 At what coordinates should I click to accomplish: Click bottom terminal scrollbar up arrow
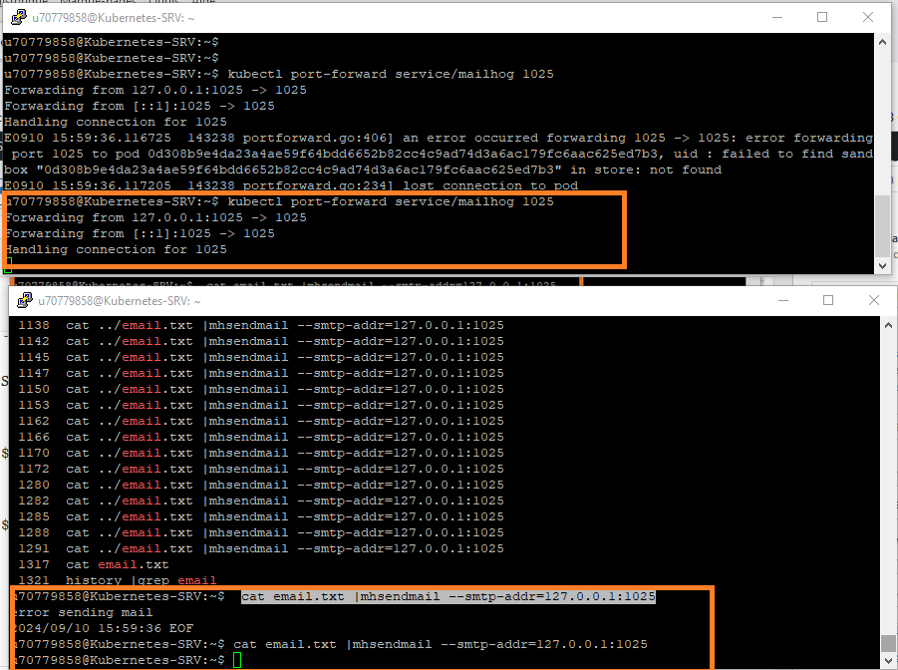(887, 325)
